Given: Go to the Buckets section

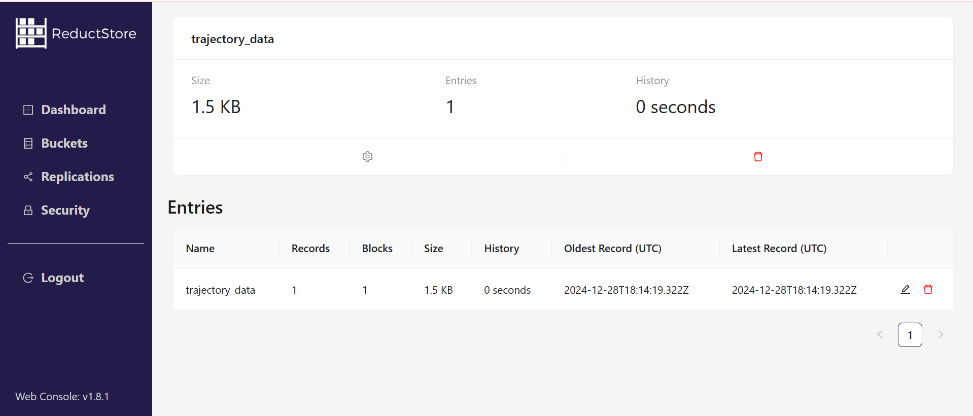Looking at the screenshot, I should click(64, 144).
